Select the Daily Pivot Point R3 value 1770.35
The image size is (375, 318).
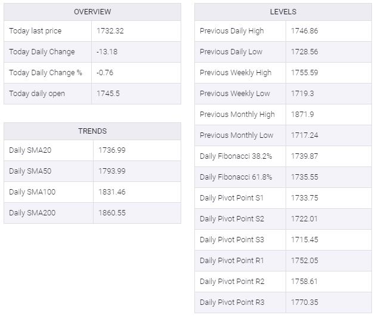point(305,302)
